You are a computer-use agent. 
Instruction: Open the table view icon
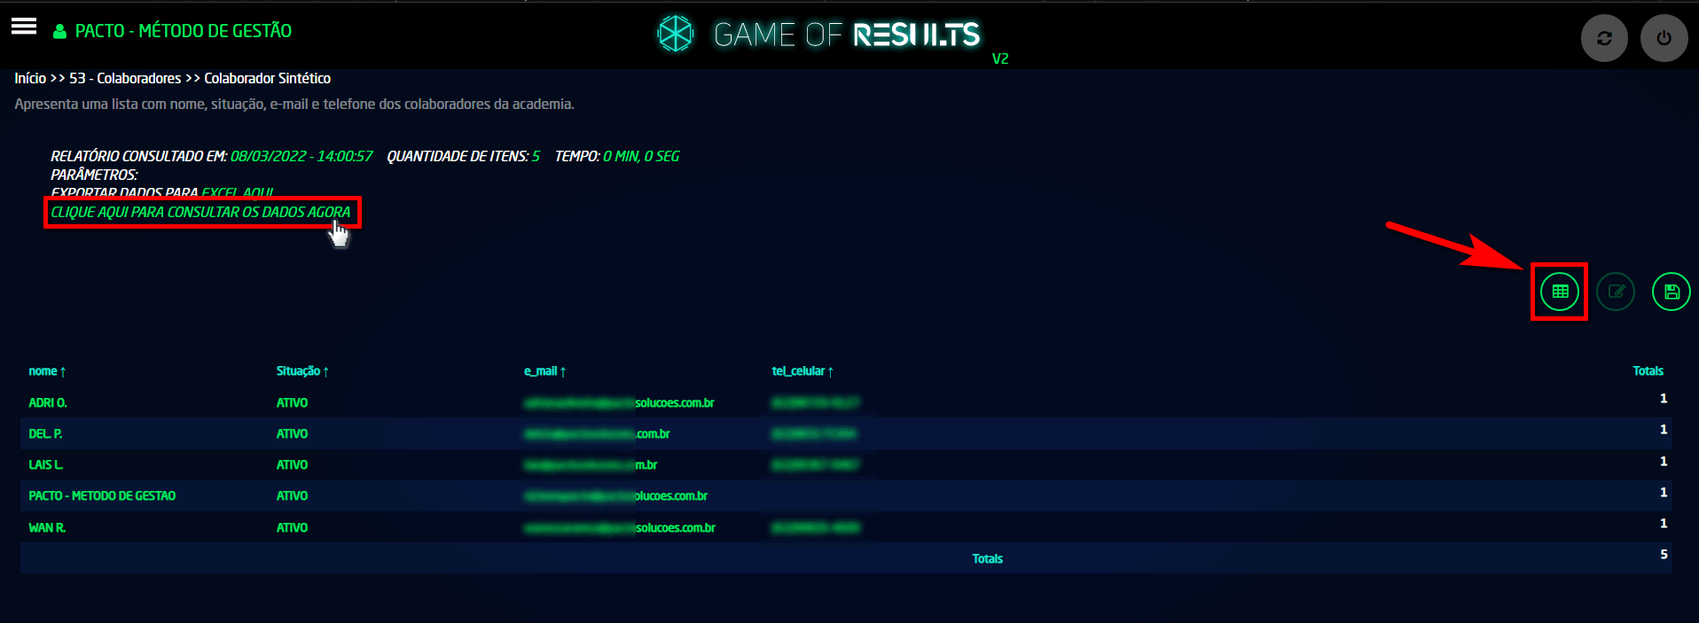click(x=1560, y=292)
